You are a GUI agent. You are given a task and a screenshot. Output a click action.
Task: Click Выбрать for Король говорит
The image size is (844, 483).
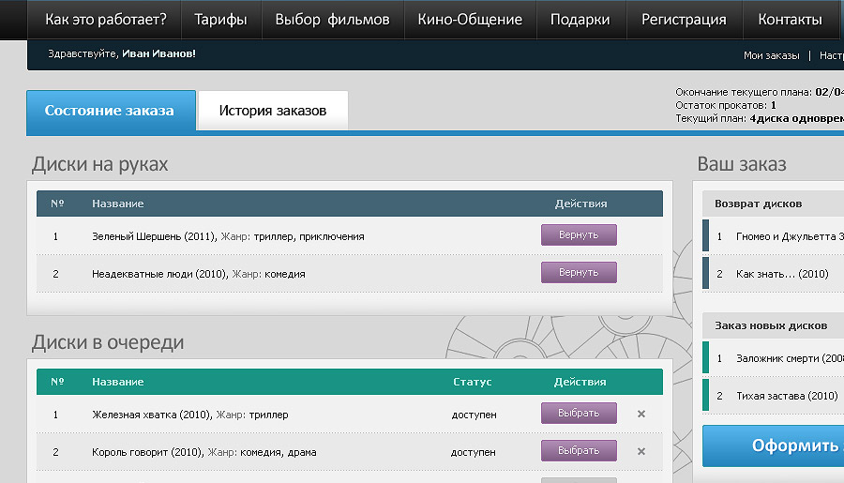(579, 451)
